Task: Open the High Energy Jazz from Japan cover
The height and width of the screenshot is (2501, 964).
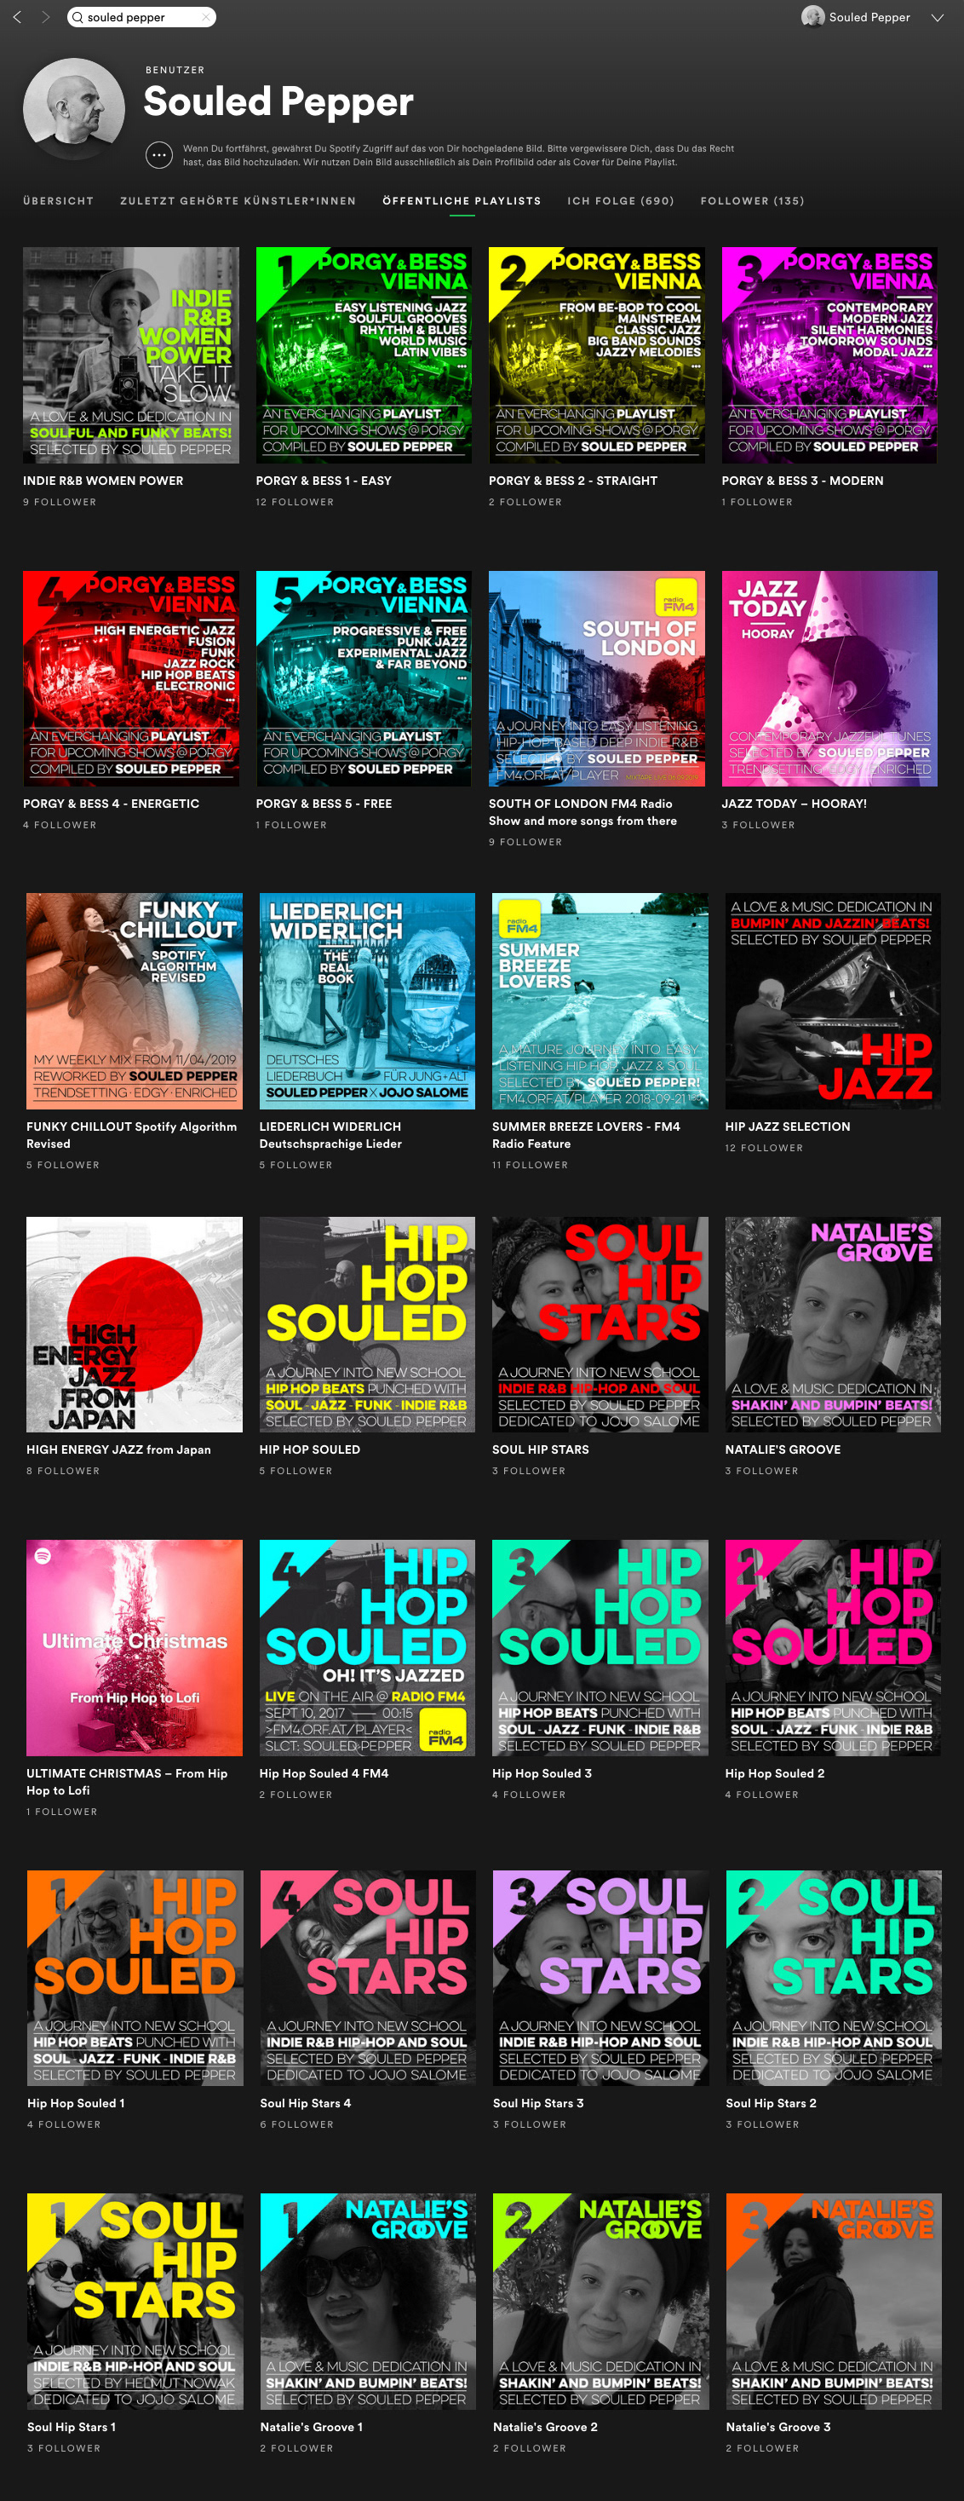Action: 135,1324
